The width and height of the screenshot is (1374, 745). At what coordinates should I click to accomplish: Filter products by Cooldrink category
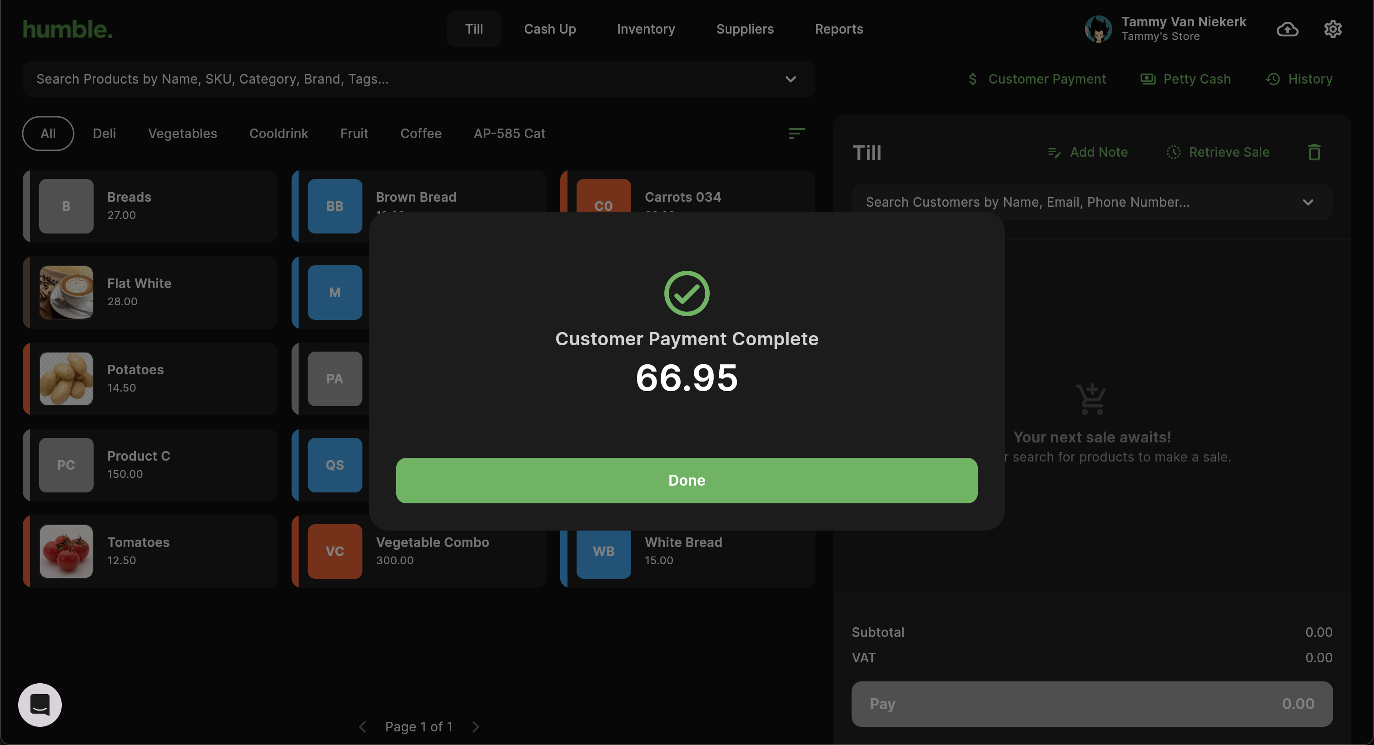tap(279, 133)
